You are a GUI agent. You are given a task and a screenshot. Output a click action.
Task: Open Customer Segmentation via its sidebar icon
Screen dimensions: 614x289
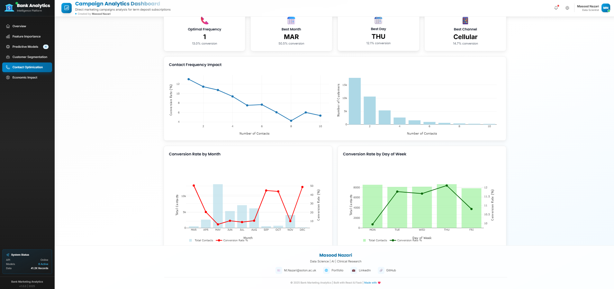click(8, 57)
